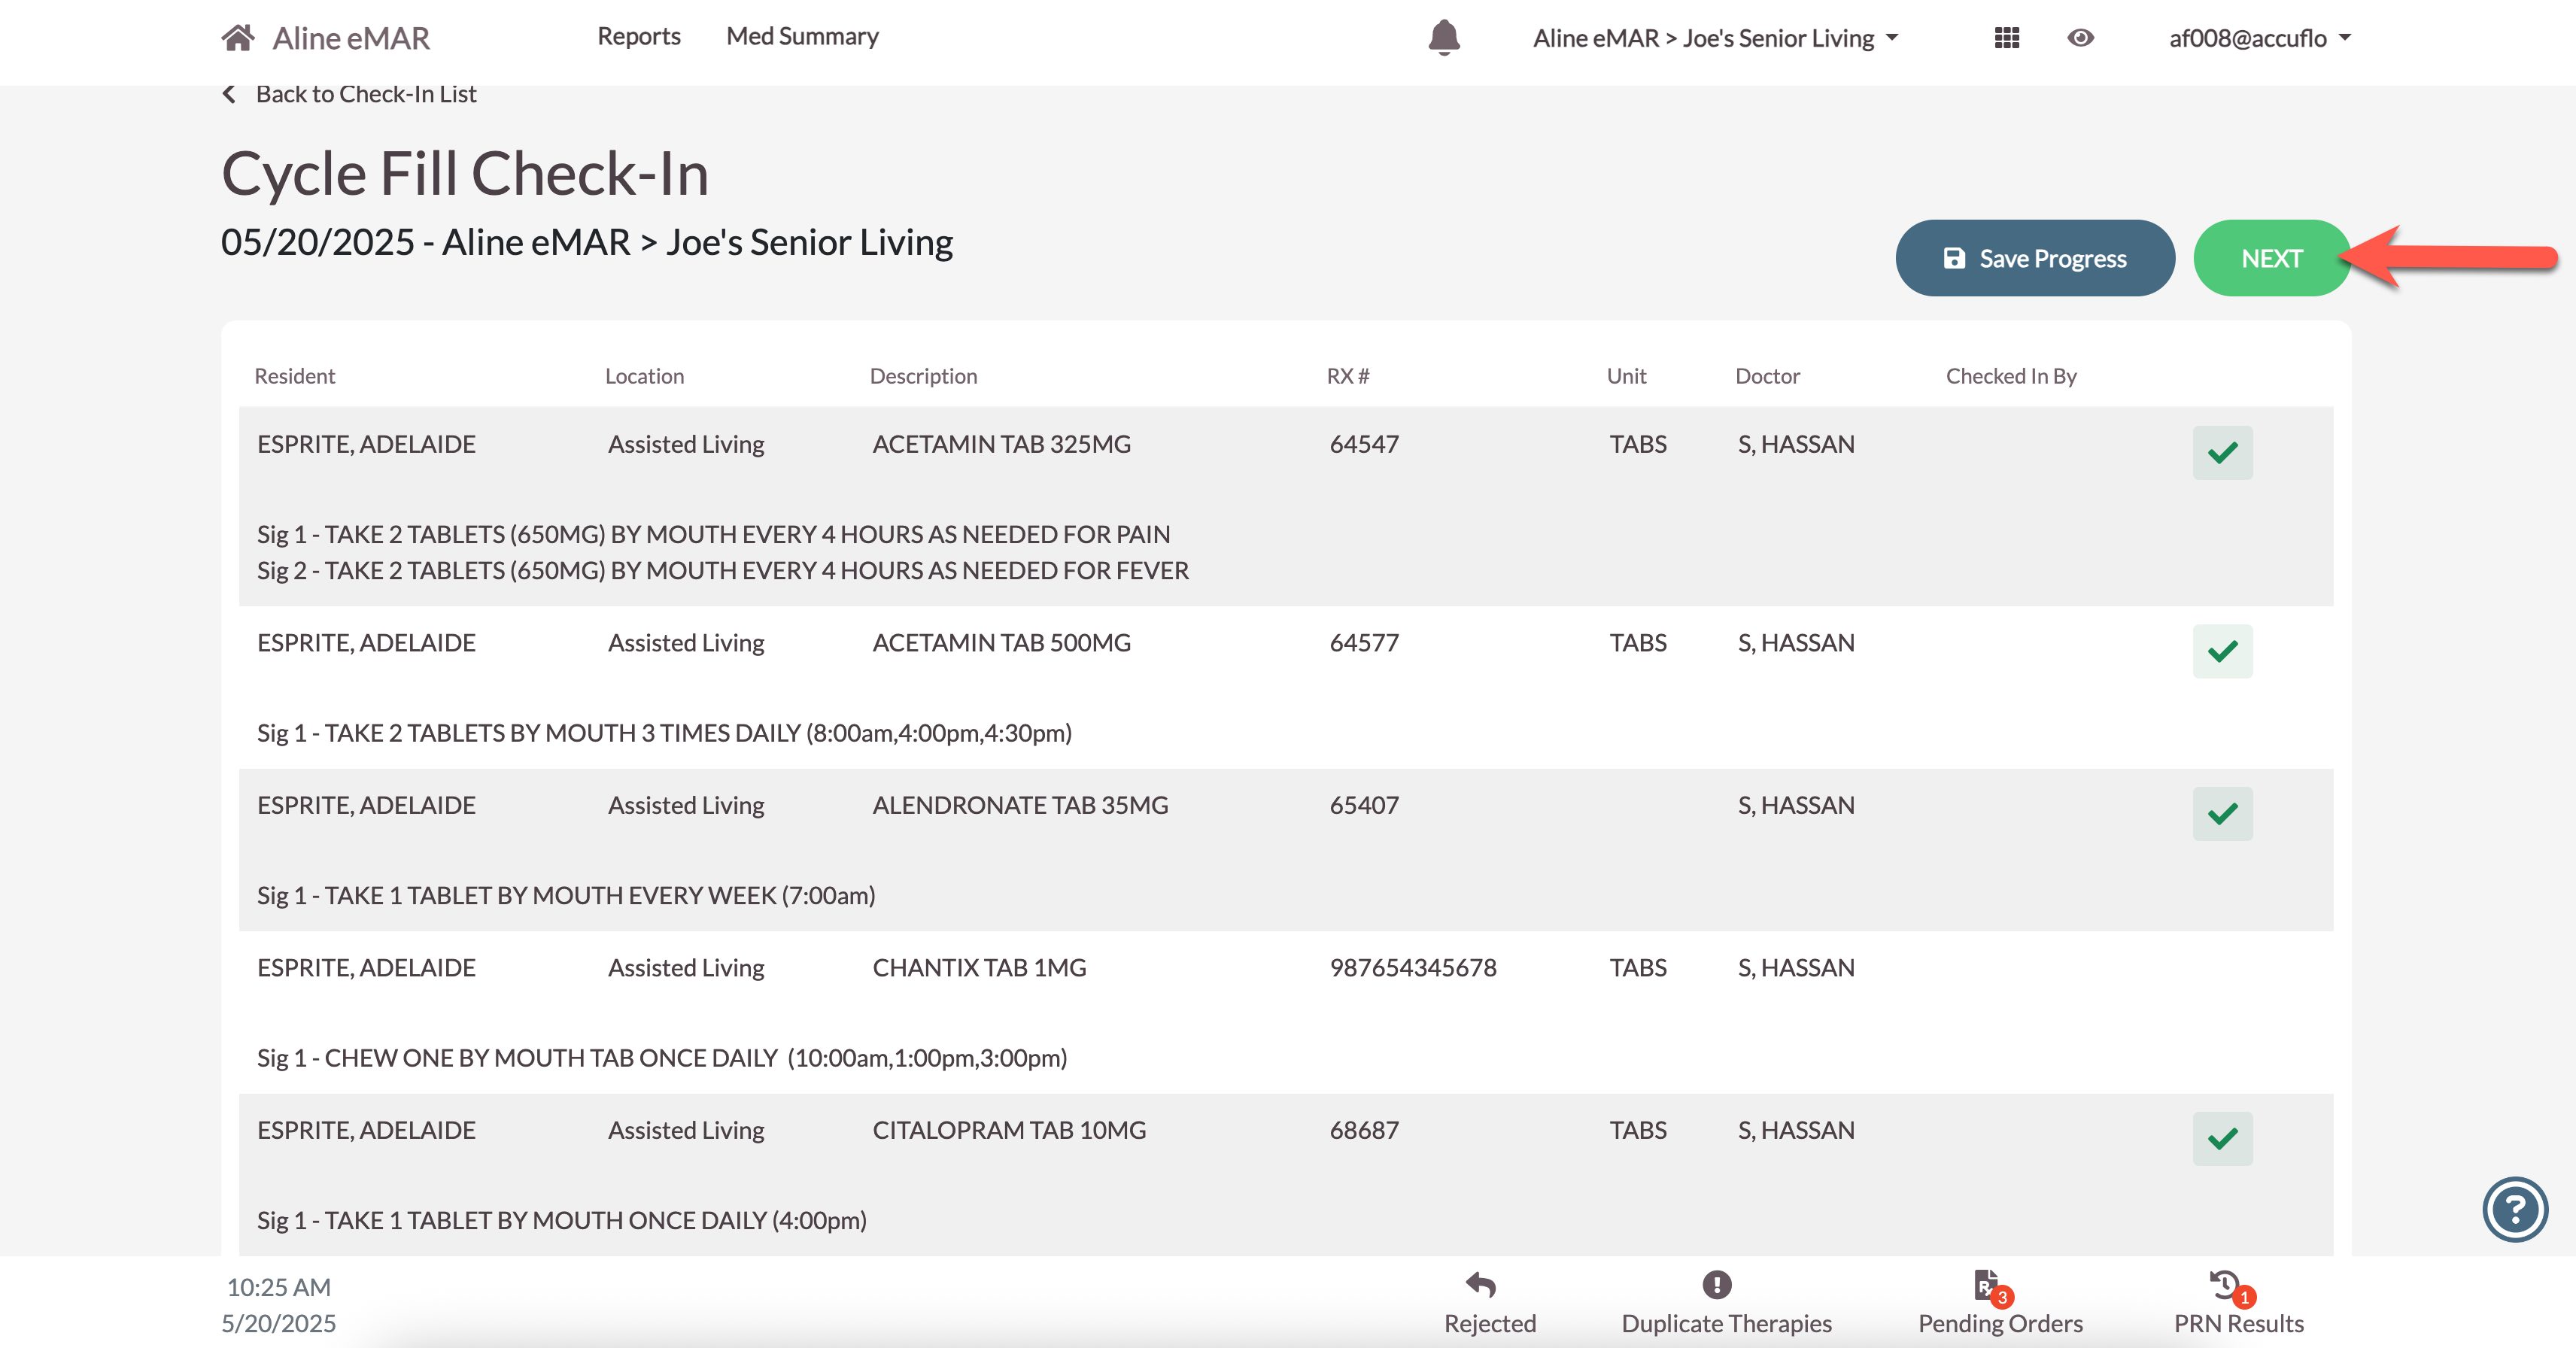
Task: Toggle check-in for CITALOPRAM TAB 10MG
Action: point(2222,1139)
